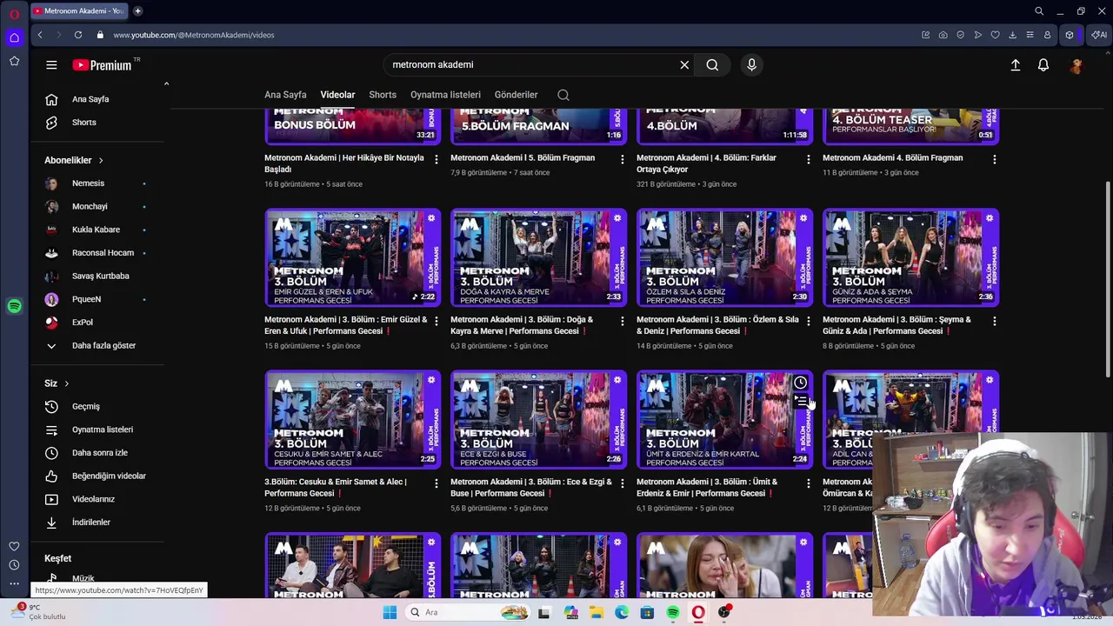
Task: Start voice search with the microphone
Action: [x=752, y=64]
